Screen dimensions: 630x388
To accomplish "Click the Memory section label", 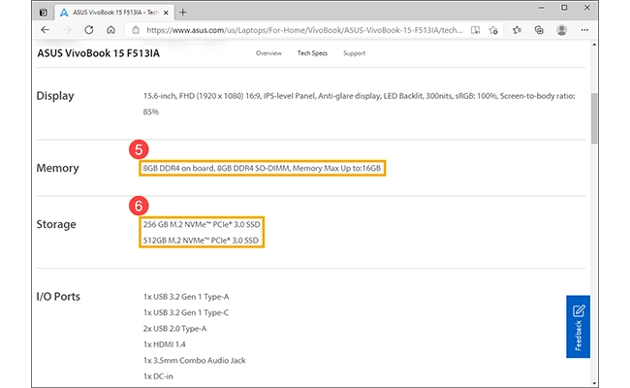I will 57,168.
